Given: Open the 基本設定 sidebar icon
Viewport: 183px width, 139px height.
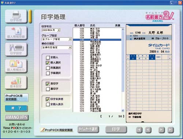Looking at the screenshot, I should (16, 83).
